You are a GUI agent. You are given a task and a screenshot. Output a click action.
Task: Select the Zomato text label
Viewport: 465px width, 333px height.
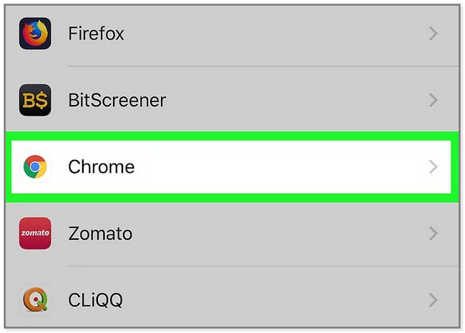click(x=100, y=234)
